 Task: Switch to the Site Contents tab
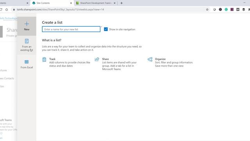[52, 3]
